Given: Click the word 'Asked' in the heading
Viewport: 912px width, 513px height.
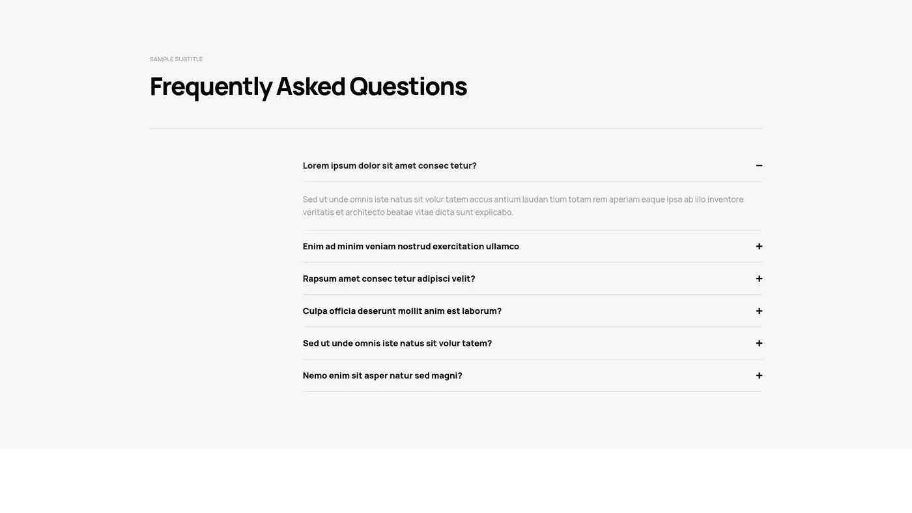Looking at the screenshot, I should coord(310,87).
